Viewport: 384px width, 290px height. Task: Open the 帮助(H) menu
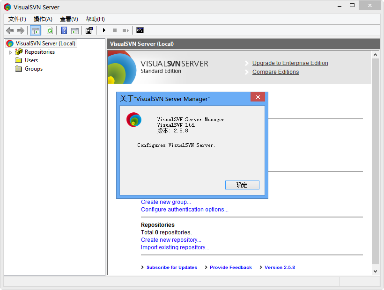pos(95,19)
